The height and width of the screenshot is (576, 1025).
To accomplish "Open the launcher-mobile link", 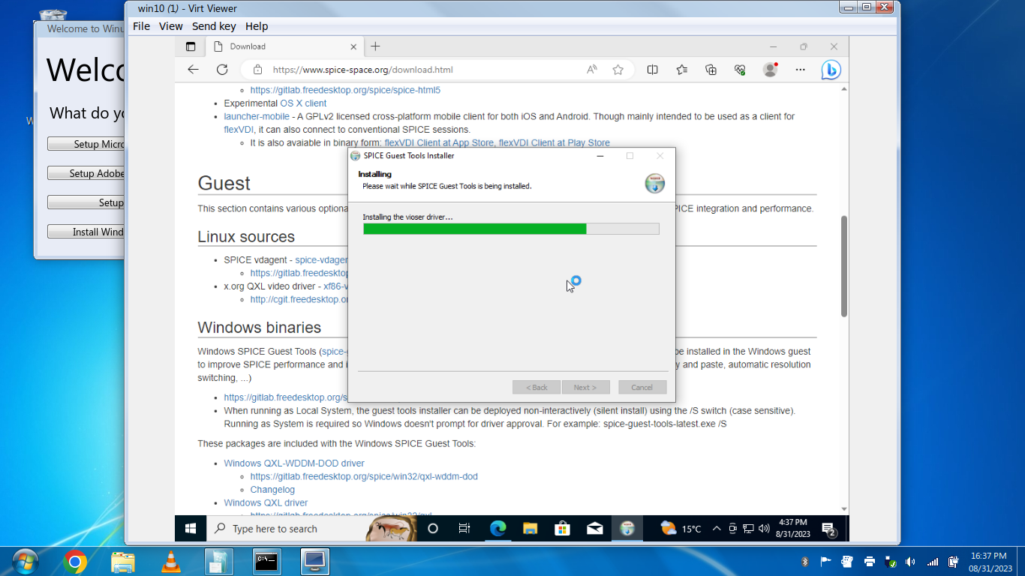I will [257, 116].
